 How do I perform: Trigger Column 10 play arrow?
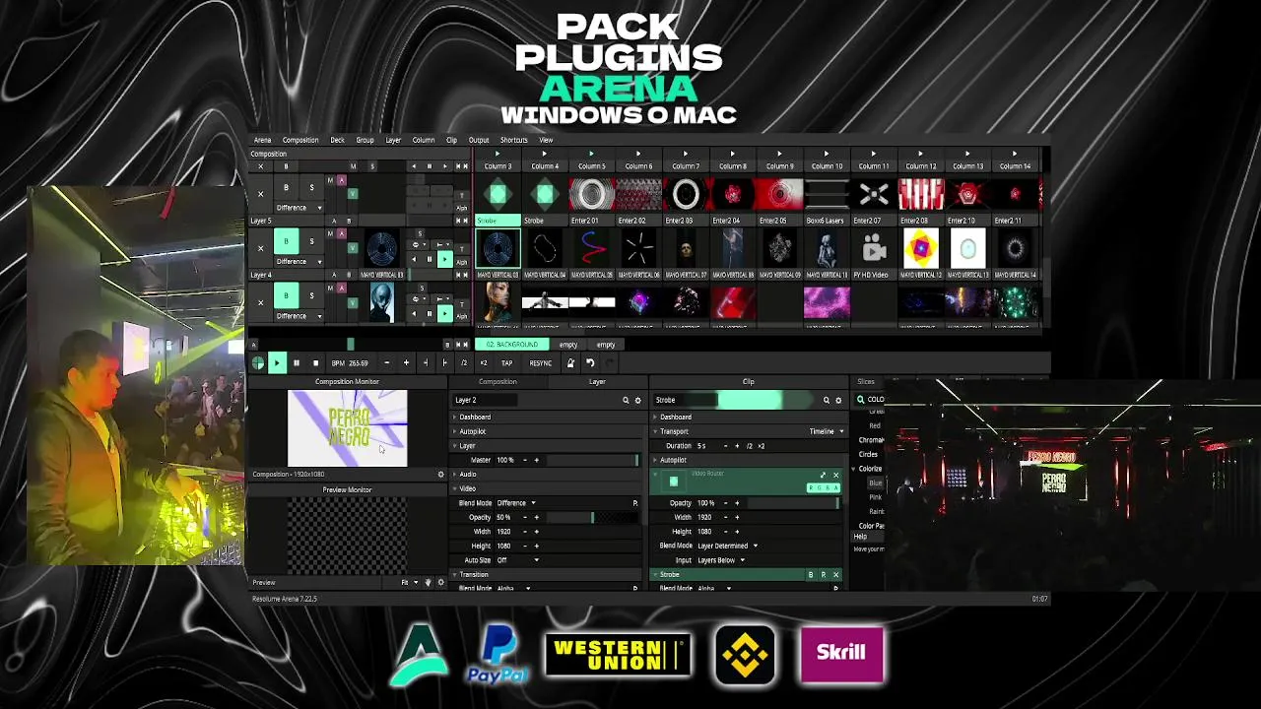[x=827, y=155]
